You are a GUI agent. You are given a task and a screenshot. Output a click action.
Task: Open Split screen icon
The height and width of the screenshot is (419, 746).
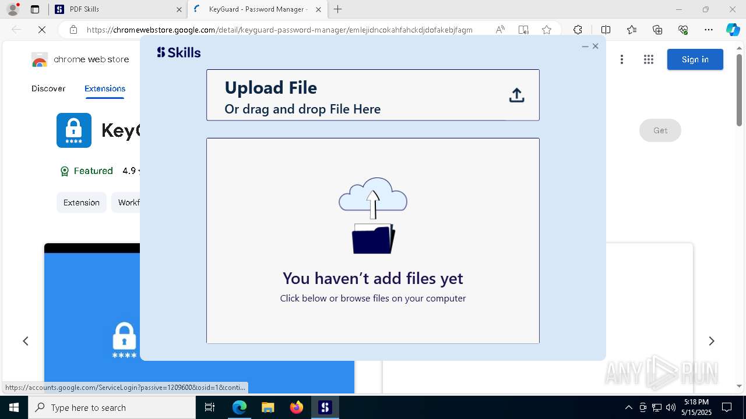point(606,30)
